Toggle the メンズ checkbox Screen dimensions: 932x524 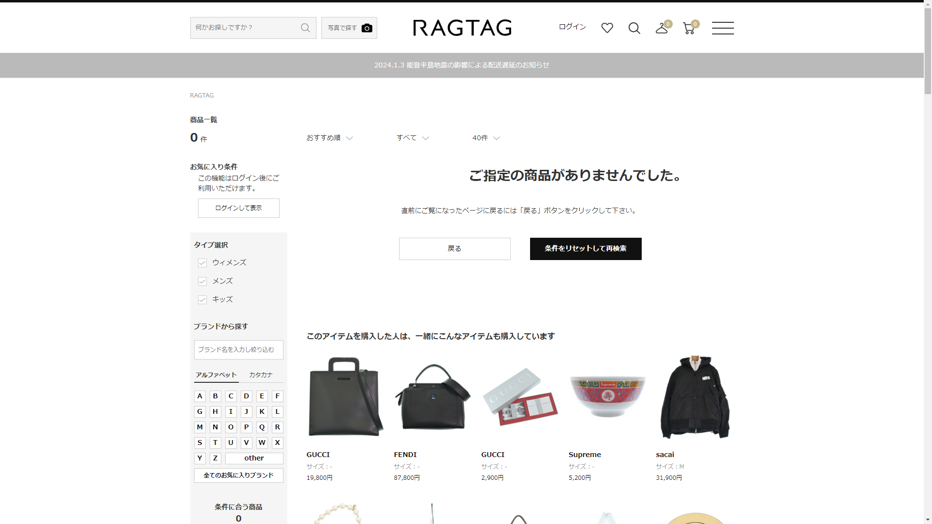click(x=202, y=281)
